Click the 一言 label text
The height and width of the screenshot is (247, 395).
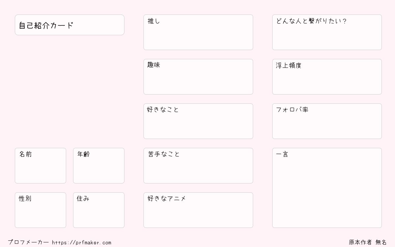pos(282,154)
